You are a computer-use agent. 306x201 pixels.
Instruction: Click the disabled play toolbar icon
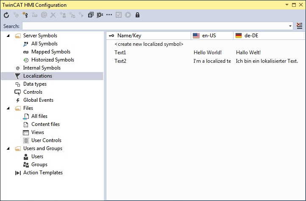(x=128, y=15)
